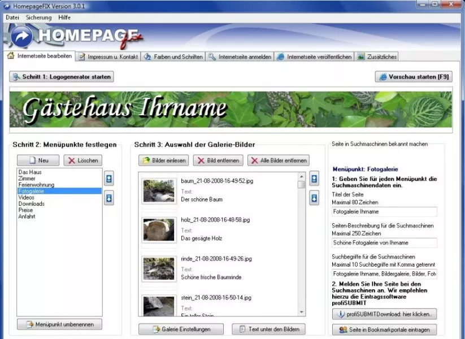Open Galerie Einstellungen settings
This screenshot has width=465, height=339.
tap(181, 329)
